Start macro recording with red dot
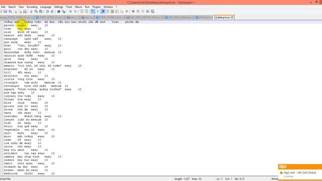The image size is (322, 181). pyautogui.click(x=133, y=12)
